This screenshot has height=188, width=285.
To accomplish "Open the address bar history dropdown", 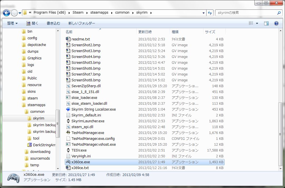I will tap(203, 13).
